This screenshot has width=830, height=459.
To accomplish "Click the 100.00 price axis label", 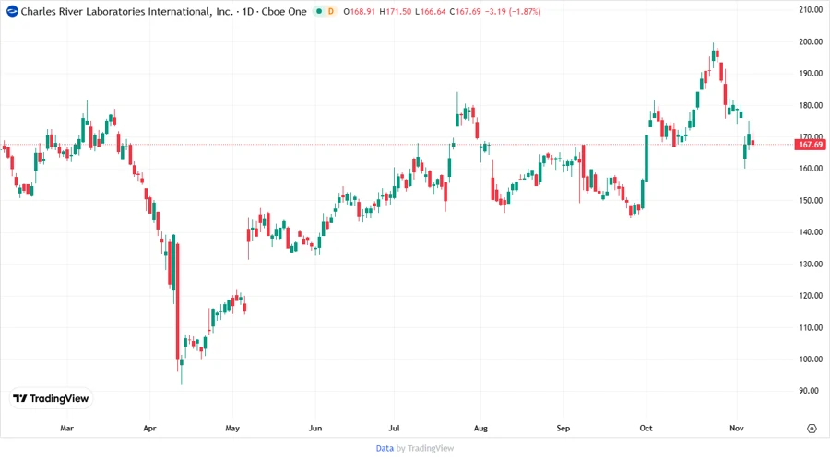I will (x=811, y=359).
